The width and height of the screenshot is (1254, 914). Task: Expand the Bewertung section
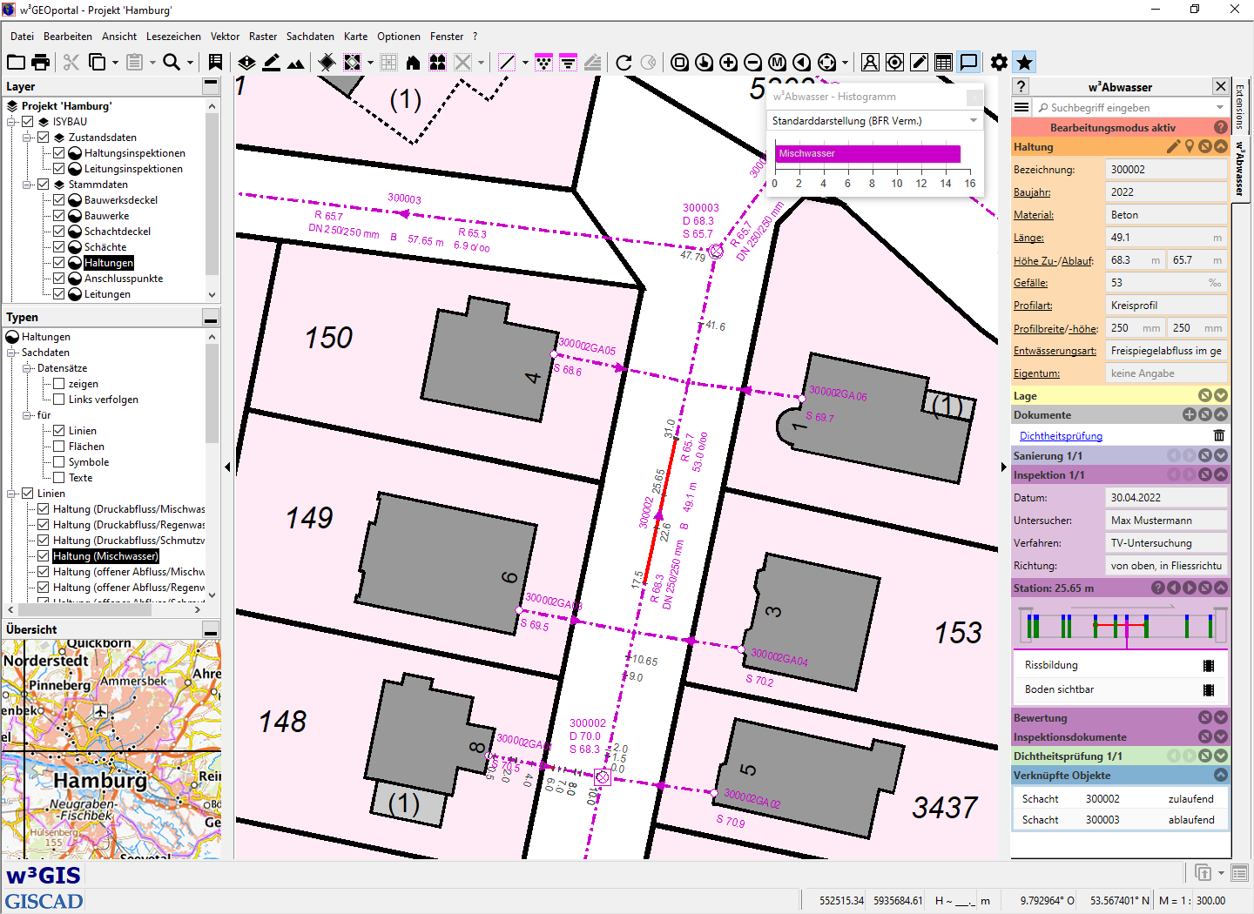tap(1221, 717)
